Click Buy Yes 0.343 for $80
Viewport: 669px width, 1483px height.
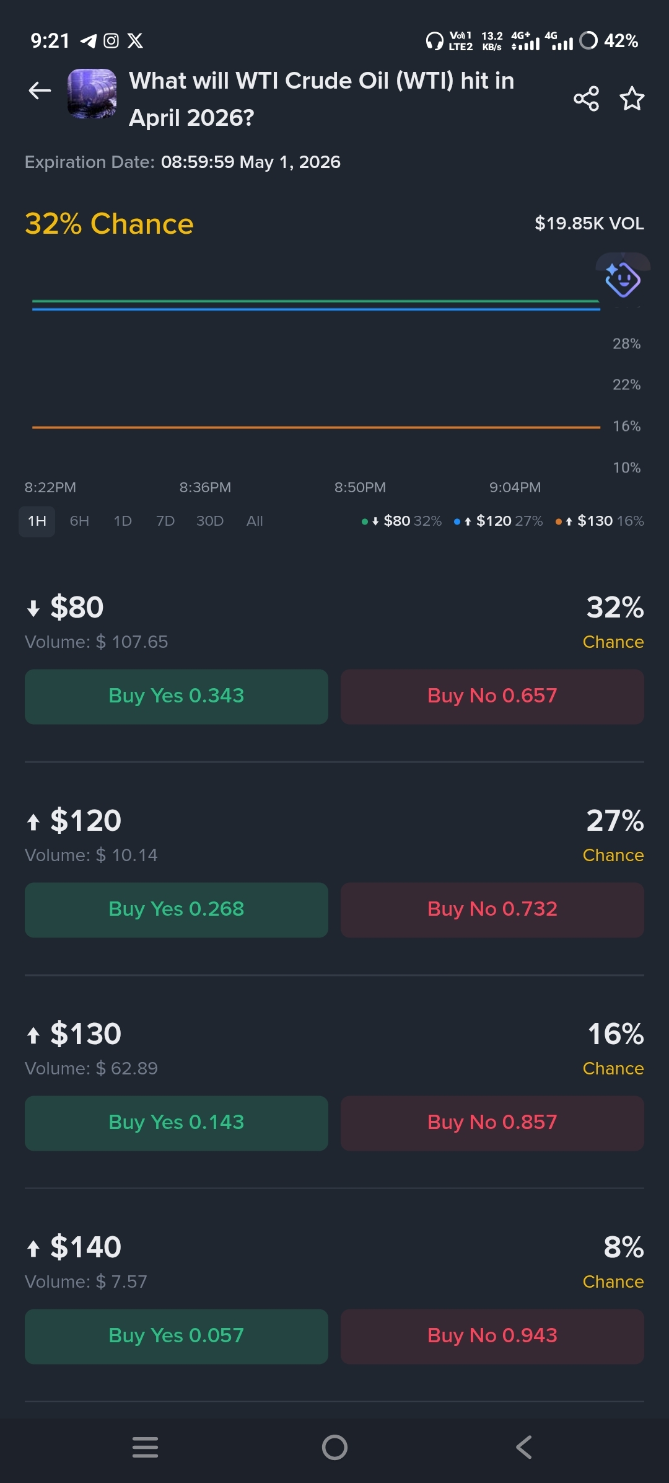[177, 696]
